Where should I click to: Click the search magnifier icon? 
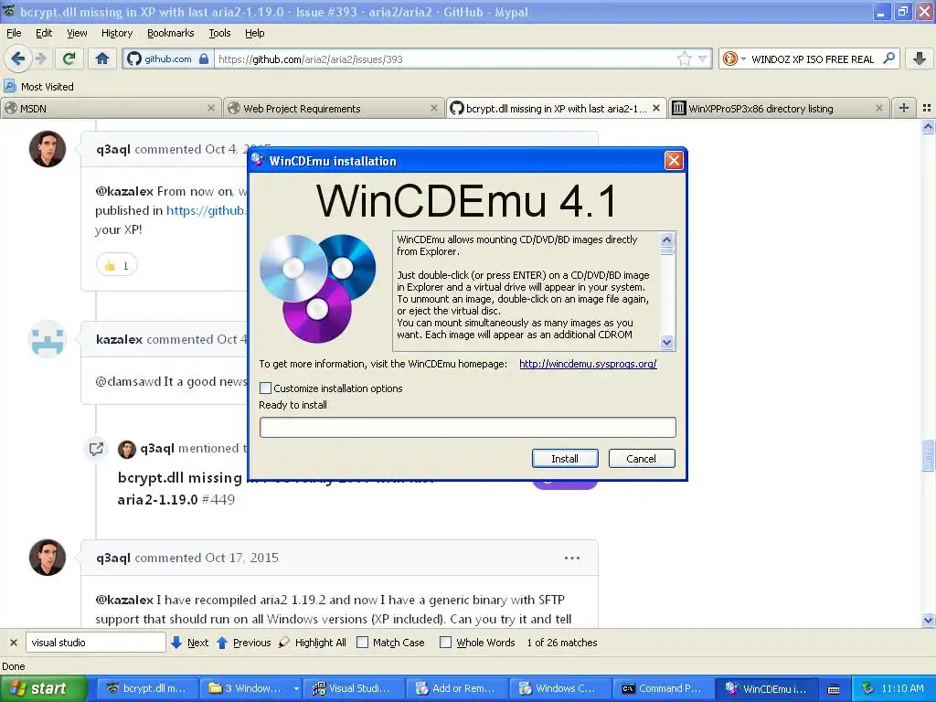click(888, 58)
